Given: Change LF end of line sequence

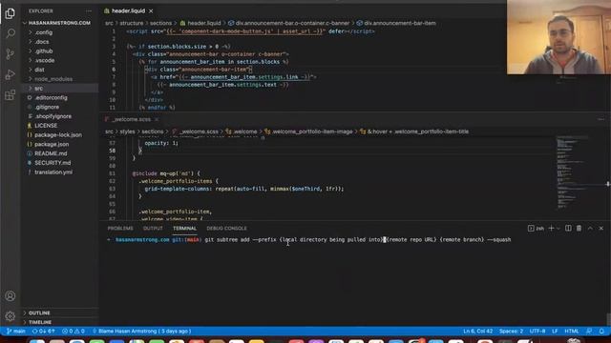Looking at the screenshot, I should click(555, 332).
